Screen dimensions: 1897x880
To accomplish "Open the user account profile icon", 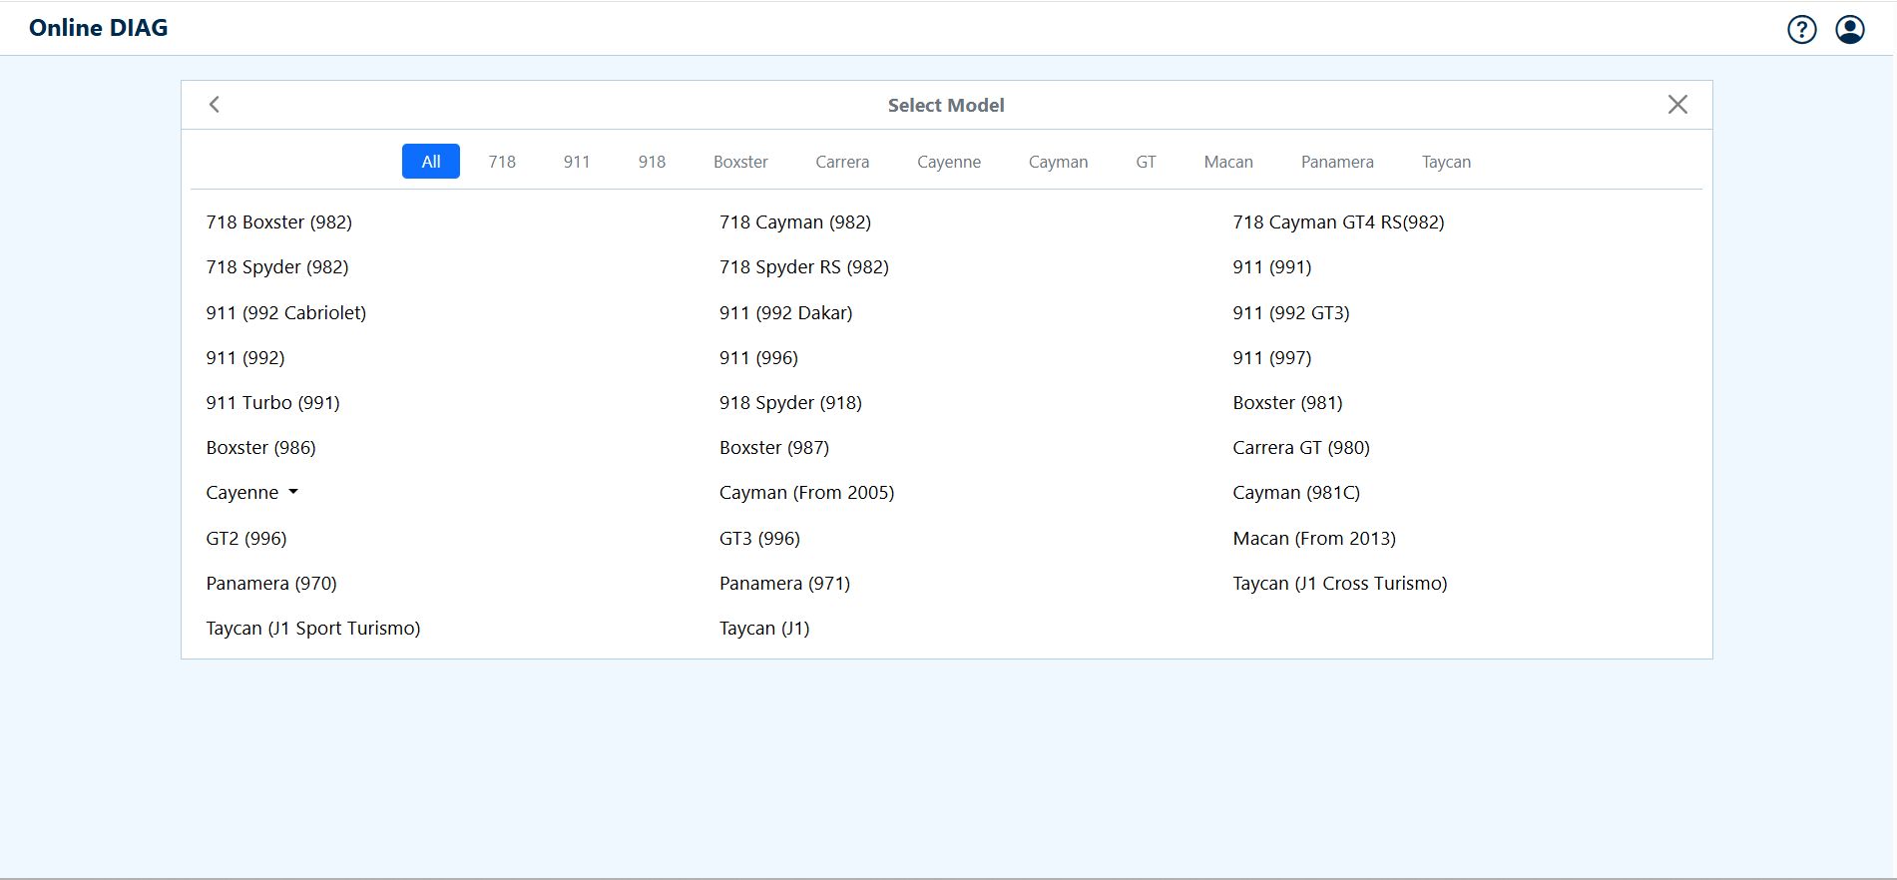I will [x=1849, y=30].
